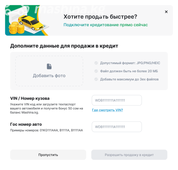This screenshot has height=170, width=178.
Task: Click the 'Добавить фото' label
Action: pyautogui.click(x=49, y=76)
